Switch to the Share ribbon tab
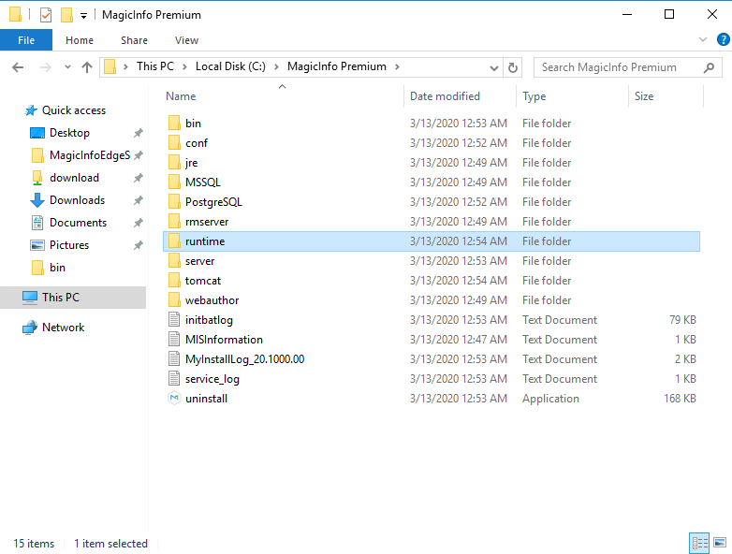732x554 pixels. click(134, 40)
